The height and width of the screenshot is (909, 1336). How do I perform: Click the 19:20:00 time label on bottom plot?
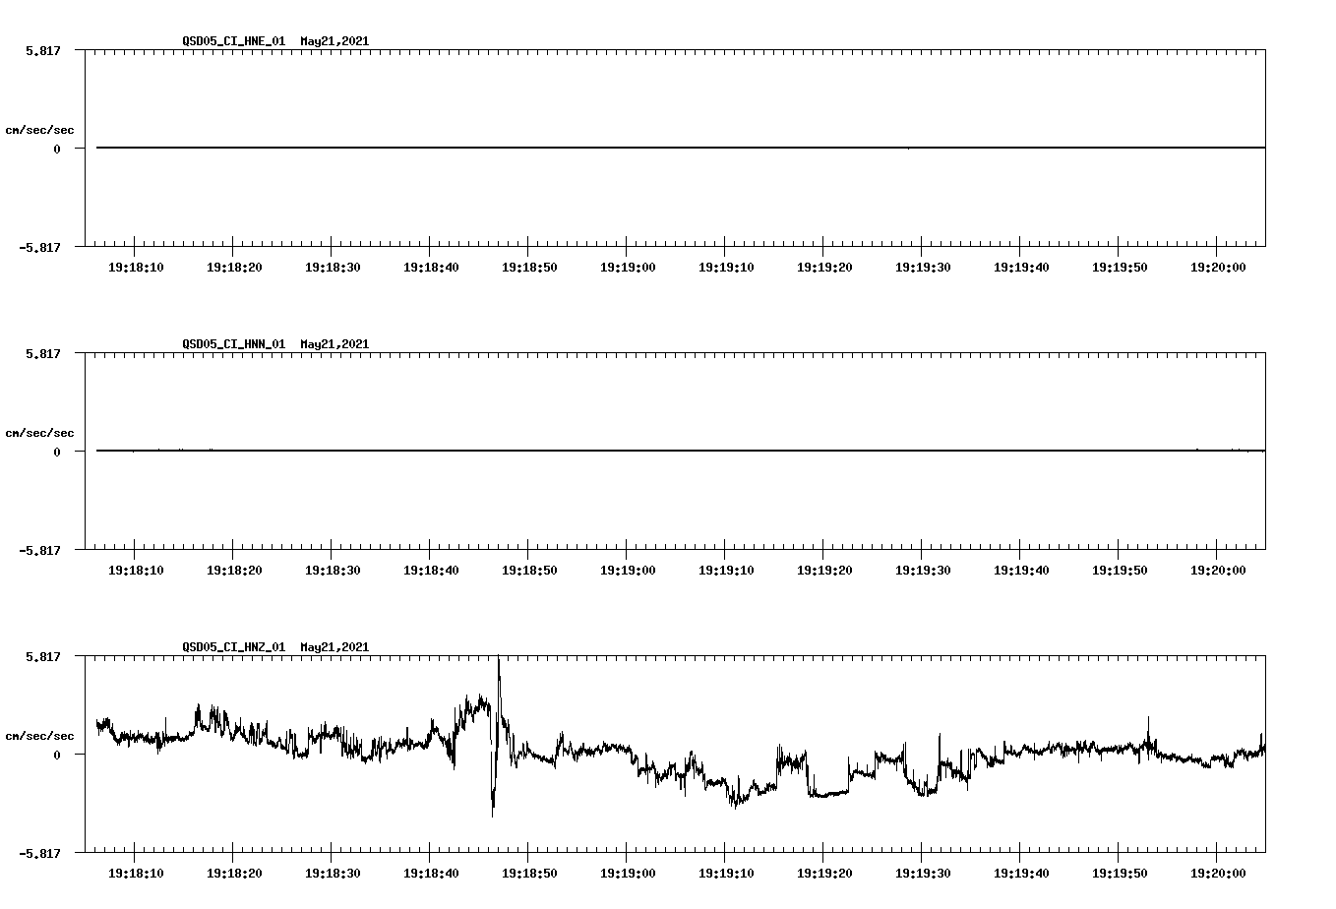coord(1220,871)
